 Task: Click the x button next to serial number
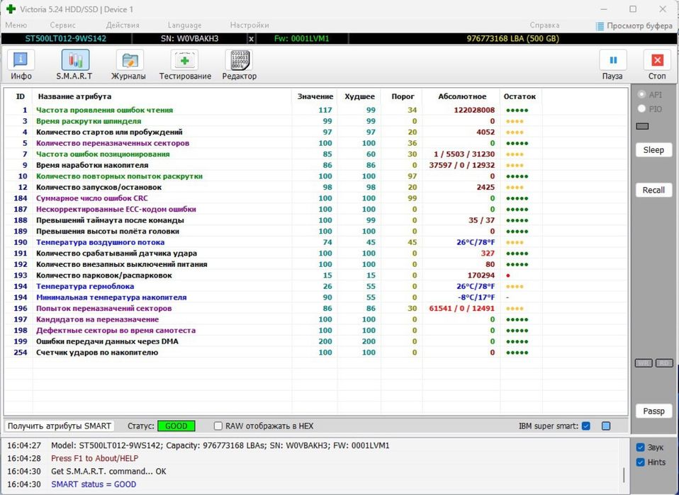point(251,38)
